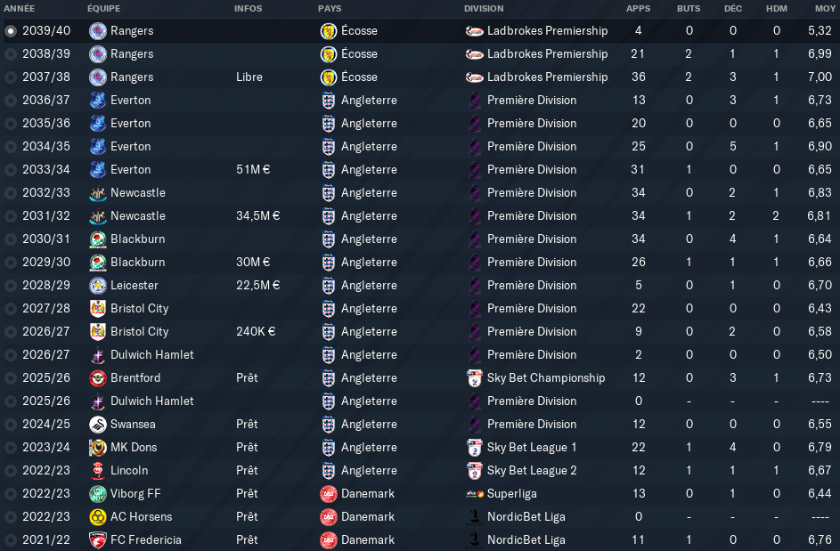This screenshot has width=840, height=551.
Task: Open the Ladbrokes Premiership link in 2039/40 row
Action: tap(547, 31)
